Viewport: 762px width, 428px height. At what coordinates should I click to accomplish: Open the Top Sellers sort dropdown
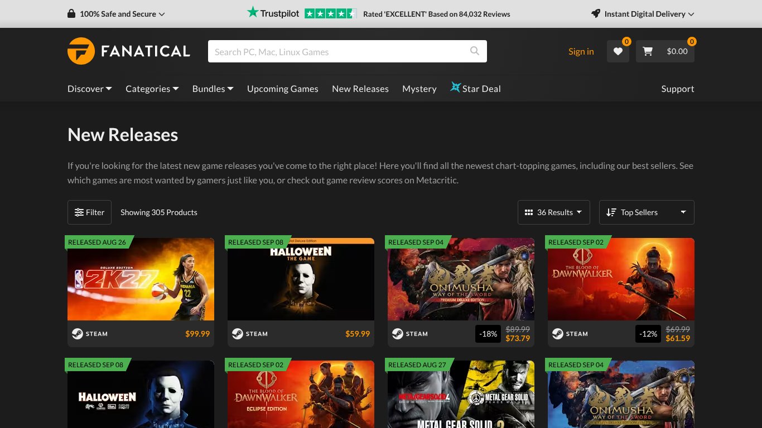[647, 212]
